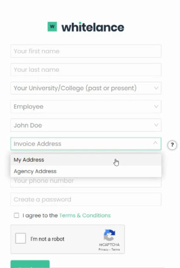Click the green submit button at bottom
Screen dimensions: 180x268
pyautogui.click(x=30, y=264)
